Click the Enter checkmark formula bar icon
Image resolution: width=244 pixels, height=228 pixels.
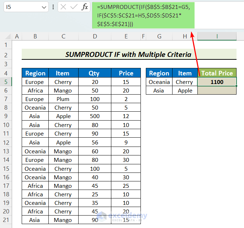pyautogui.click(x=74, y=7)
